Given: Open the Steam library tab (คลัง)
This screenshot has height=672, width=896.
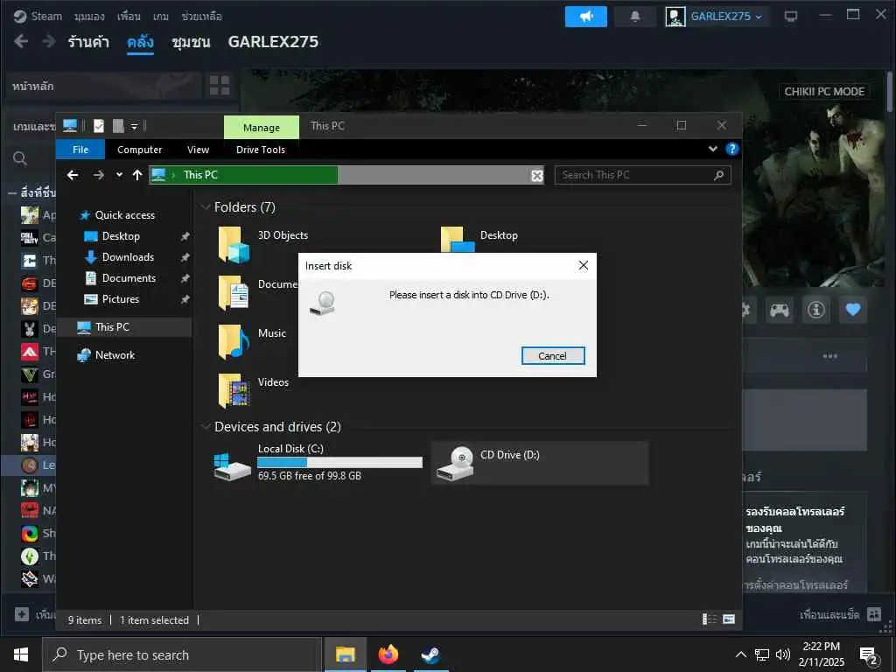Looking at the screenshot, I should (140, 42).
